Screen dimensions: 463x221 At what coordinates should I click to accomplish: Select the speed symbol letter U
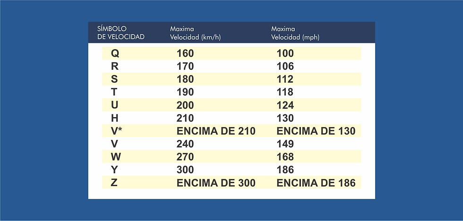click(115, 105)
